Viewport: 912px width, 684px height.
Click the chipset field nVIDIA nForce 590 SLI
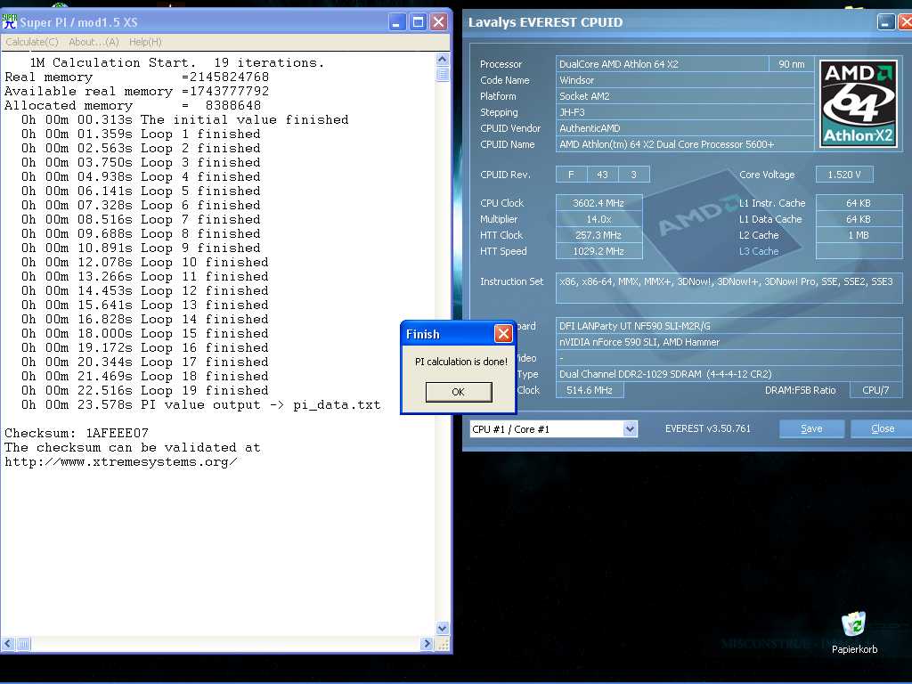pyautogui.click(x=729, y=342)
